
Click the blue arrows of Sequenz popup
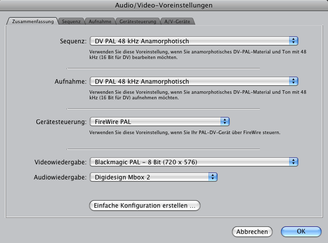294,41
